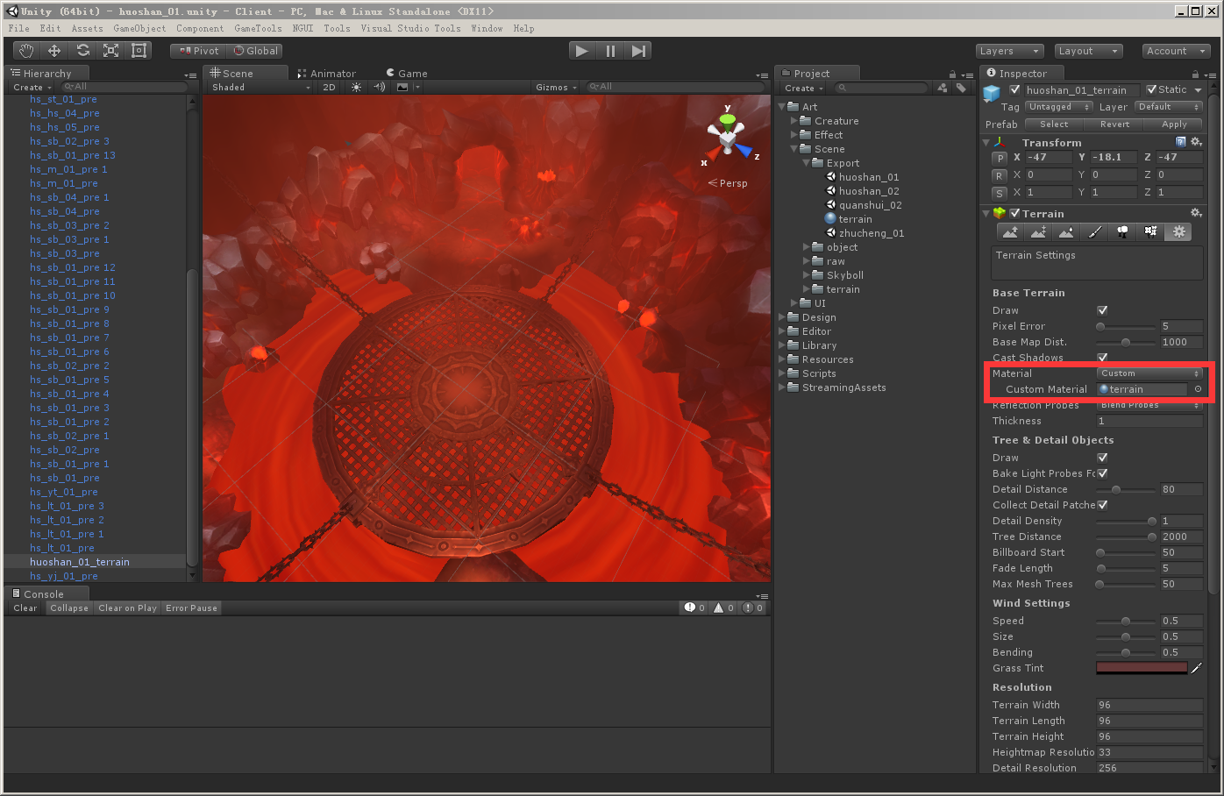Switch to the Animator tab
The height and width of the screenshot is (796, 1224).
pyautogui.click(x=327, y=74)
